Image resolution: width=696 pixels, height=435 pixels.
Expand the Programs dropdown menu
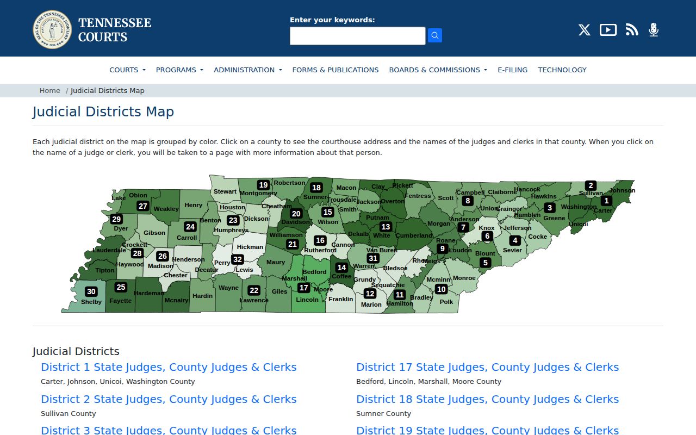pos(179,70)
